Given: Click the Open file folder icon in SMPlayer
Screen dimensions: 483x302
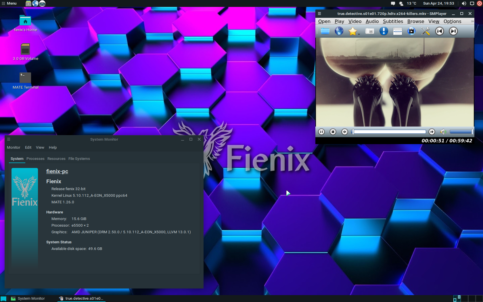Looking at the screenshot, I should pyautogui.click(x=325, y=31).
